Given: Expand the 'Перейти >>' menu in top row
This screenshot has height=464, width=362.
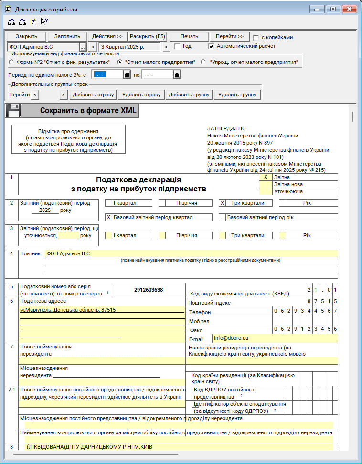Looking at the screenshot, I should pos(229,36).
